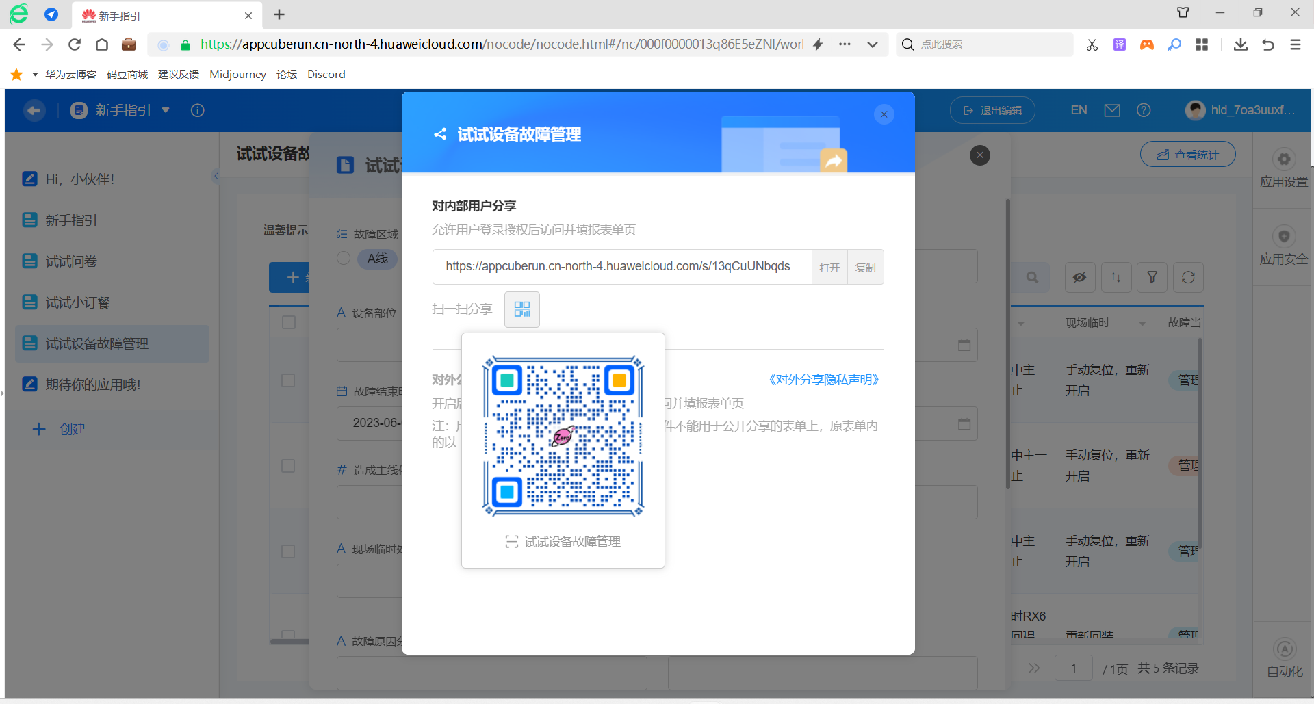Expand the address bar dropdown chevron

point(873,44)
